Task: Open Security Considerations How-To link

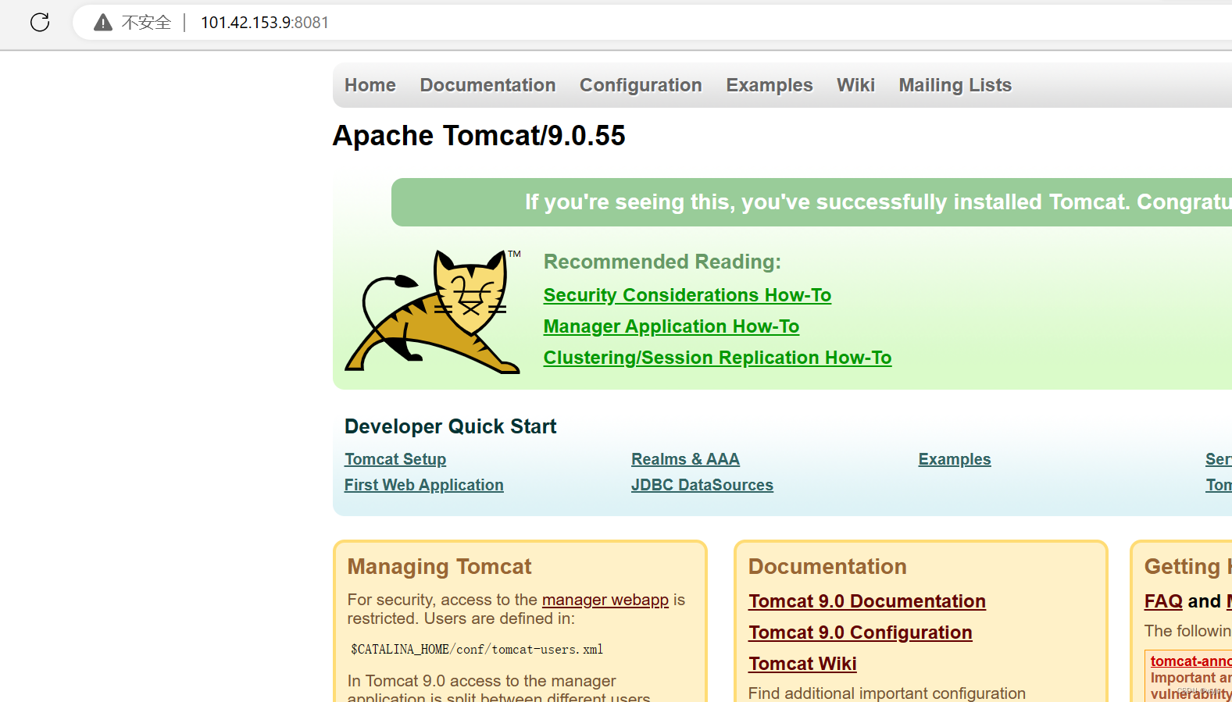Action: (687, 295)
